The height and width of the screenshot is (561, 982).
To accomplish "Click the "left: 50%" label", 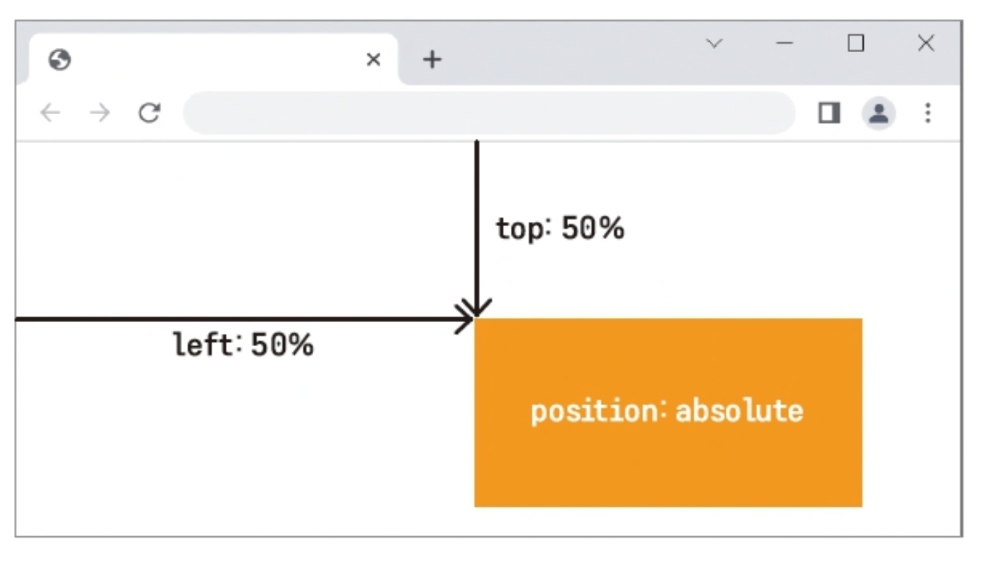I will pos(243,345).
